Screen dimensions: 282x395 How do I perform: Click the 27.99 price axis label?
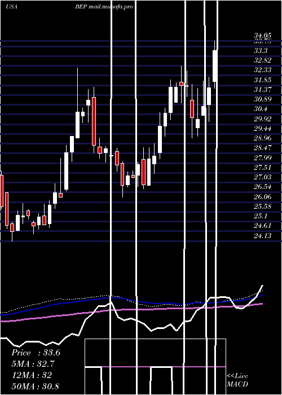point(262,157)
